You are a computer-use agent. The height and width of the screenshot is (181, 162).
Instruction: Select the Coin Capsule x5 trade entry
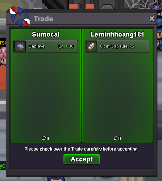pos(117,46)
